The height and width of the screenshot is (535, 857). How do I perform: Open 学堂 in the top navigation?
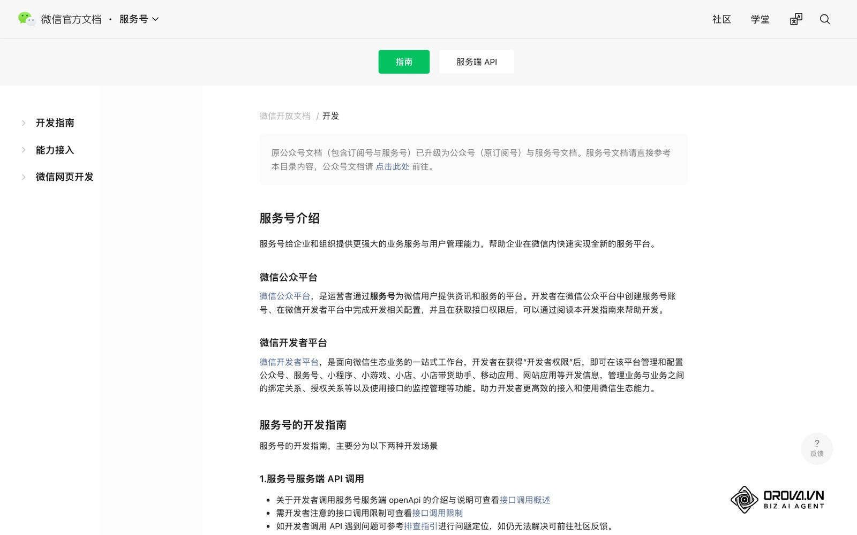point(760,19)
